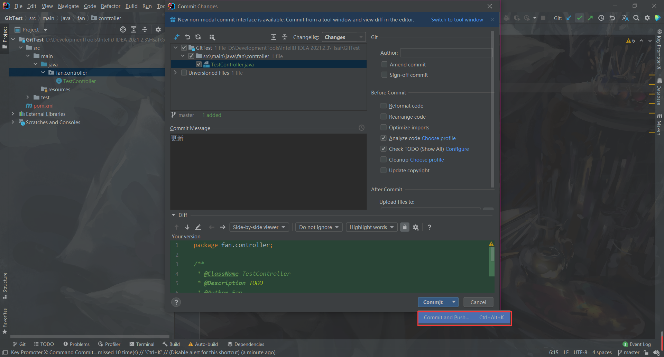Open the Navigate menu
The height and width of the screenshot is (357, 664).
pyautogui.click(x=68, y=6)
